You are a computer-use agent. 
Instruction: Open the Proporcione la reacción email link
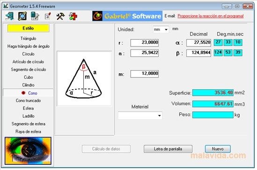211,16
